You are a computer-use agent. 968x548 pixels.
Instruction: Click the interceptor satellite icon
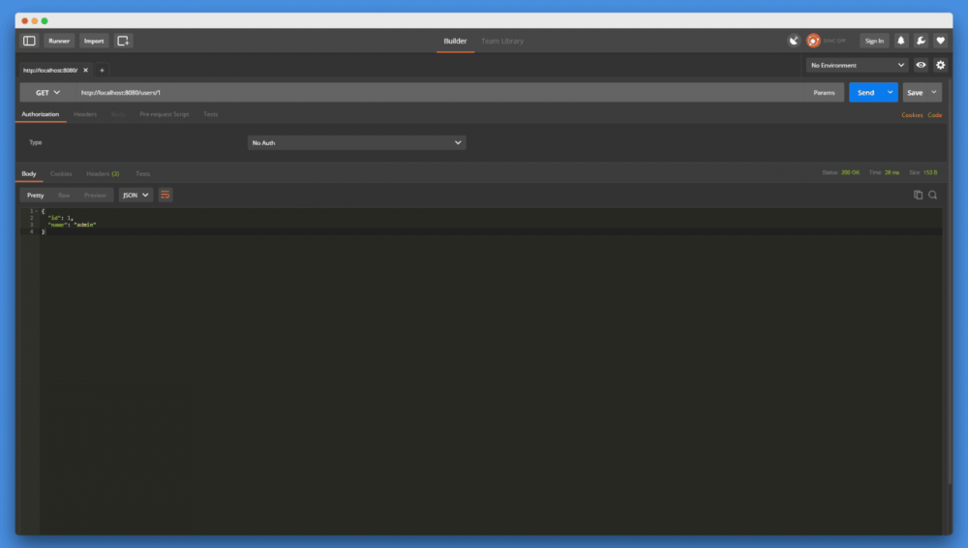pos(794,41)
